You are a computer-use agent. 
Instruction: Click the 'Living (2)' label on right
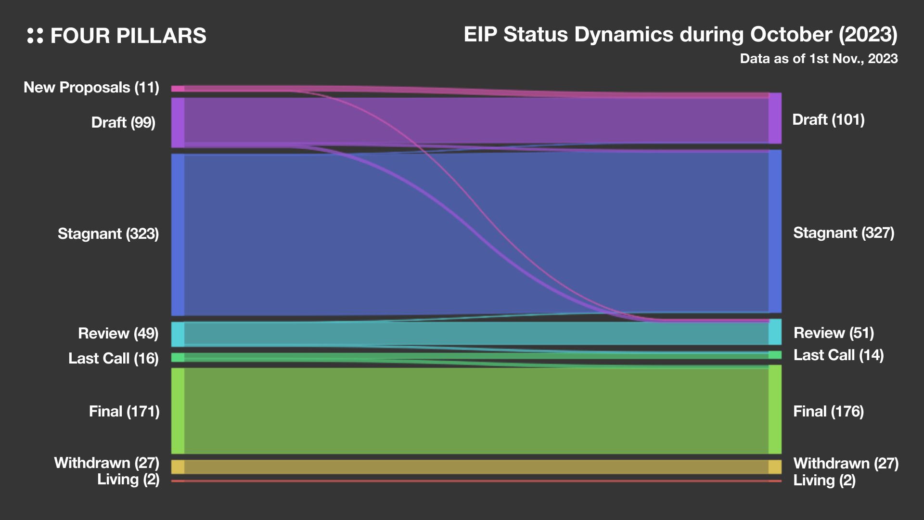pyautogui.click(x=824, y=480)
